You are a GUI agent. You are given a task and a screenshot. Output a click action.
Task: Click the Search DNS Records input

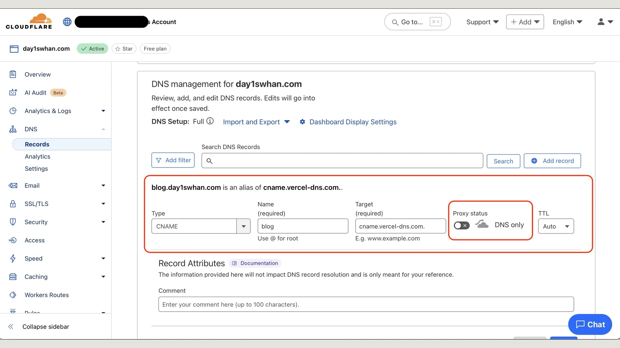pos(342,160)
